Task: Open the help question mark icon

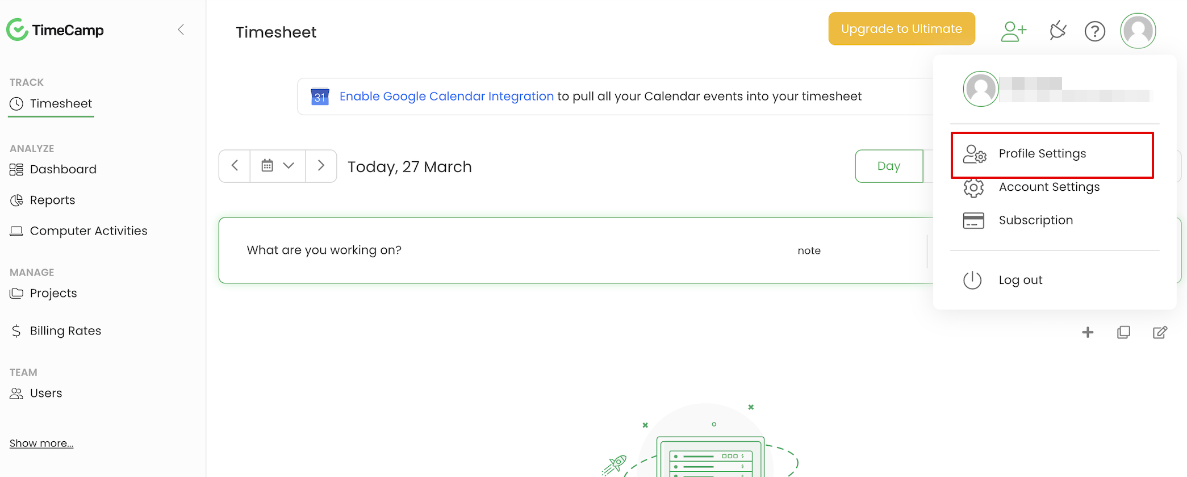Action: point(1094,31)
